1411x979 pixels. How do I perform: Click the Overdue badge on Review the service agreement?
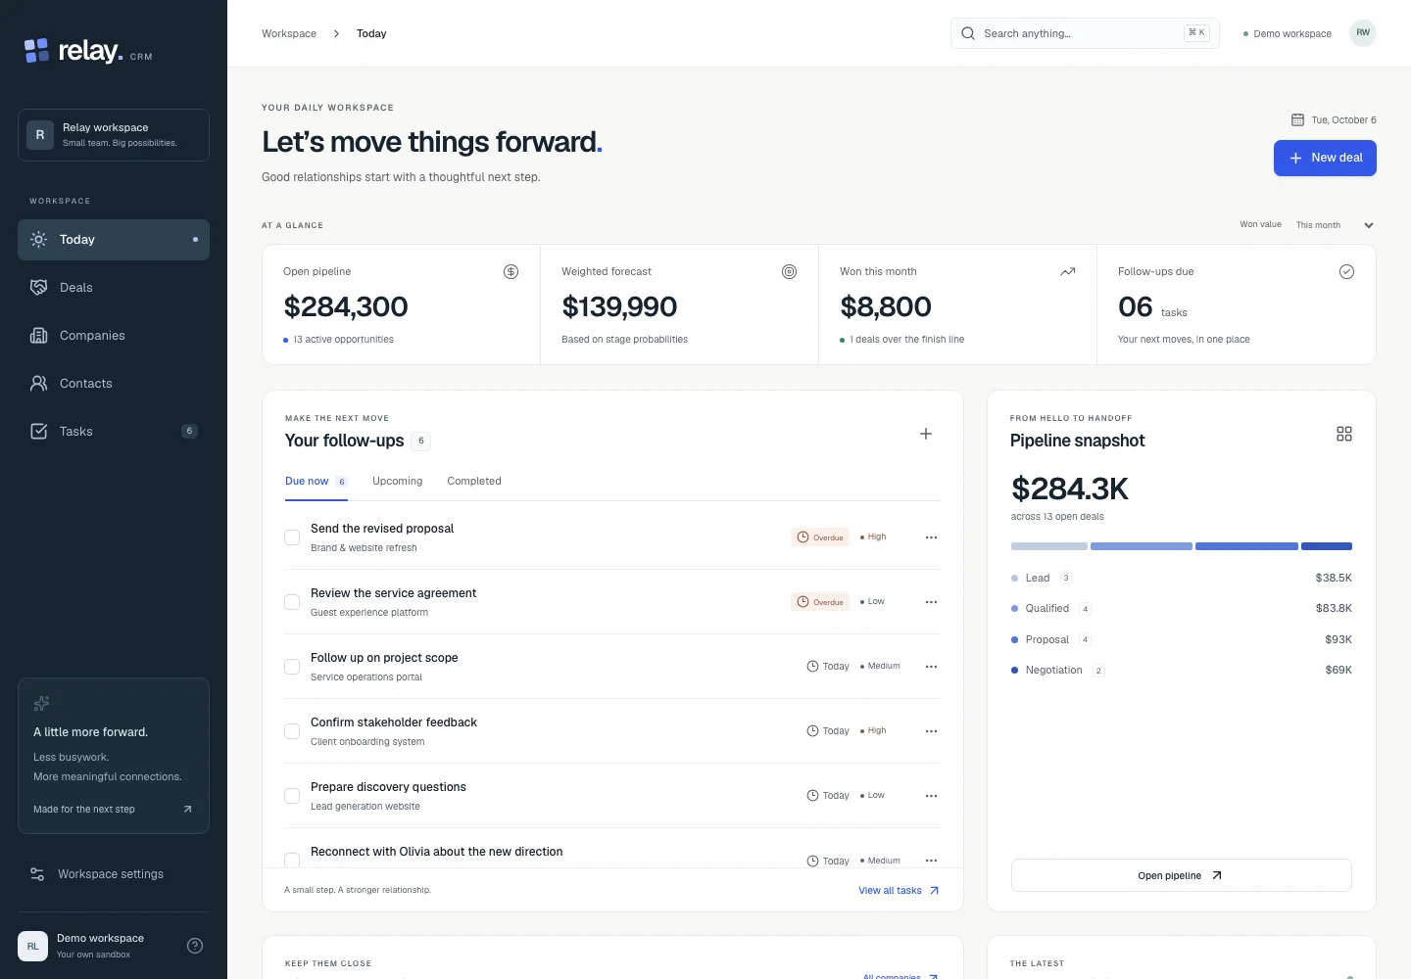820,602
